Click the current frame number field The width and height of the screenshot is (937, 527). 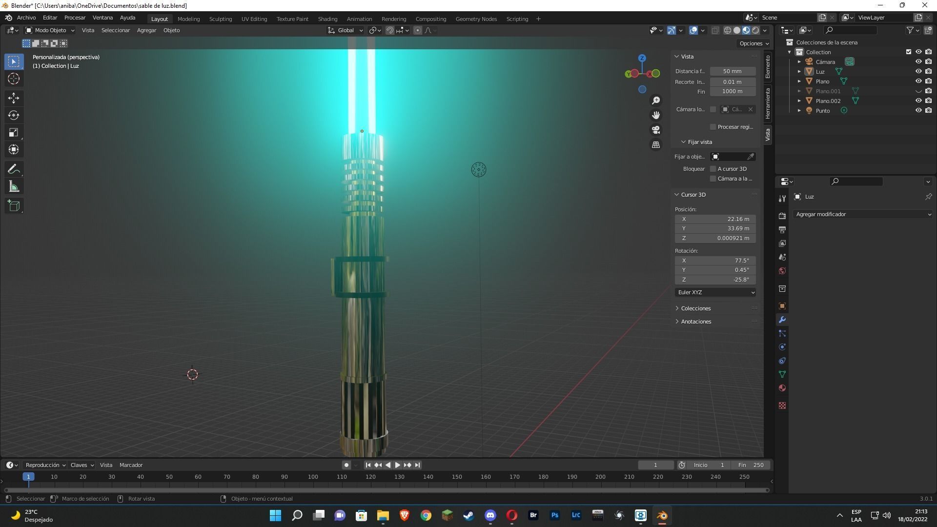655,465
